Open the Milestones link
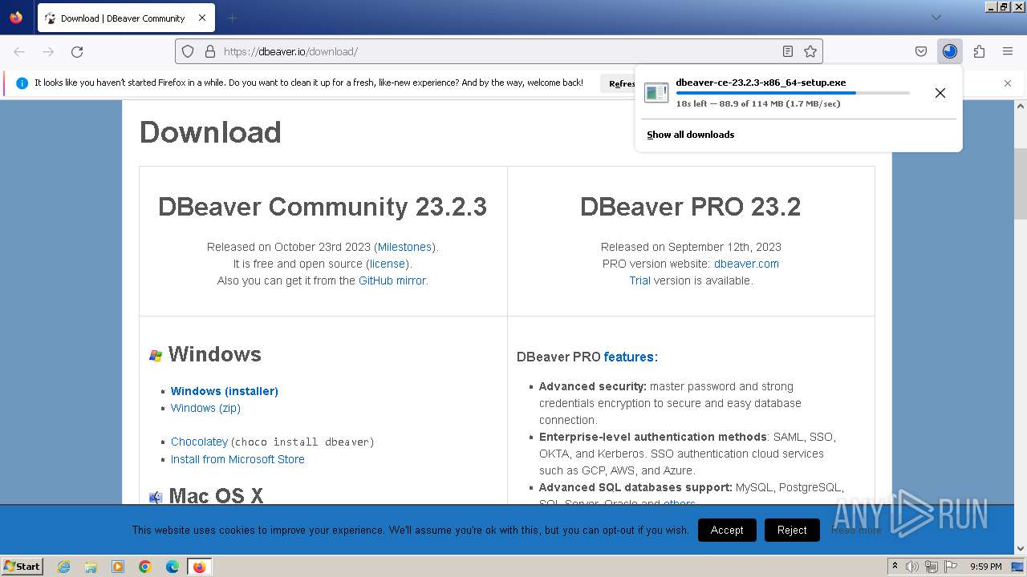Screen dimensions: 1027x577 click(x=404, y=247)
